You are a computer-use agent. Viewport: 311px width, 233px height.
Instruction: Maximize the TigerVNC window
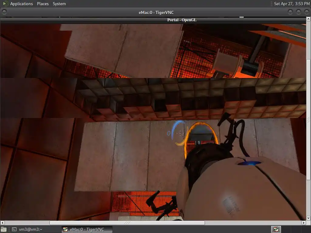pos(299,12)
